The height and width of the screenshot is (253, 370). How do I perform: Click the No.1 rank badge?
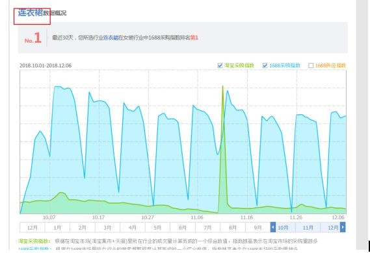click(33, 38)
